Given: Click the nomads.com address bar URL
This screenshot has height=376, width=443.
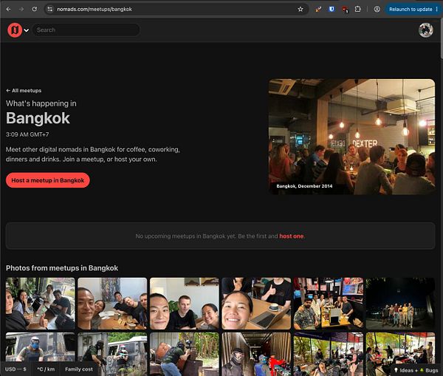Looking at the screenshot, I should 95,9.
